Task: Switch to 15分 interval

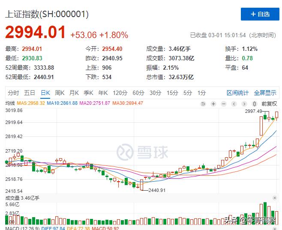Action: point(172,93)
